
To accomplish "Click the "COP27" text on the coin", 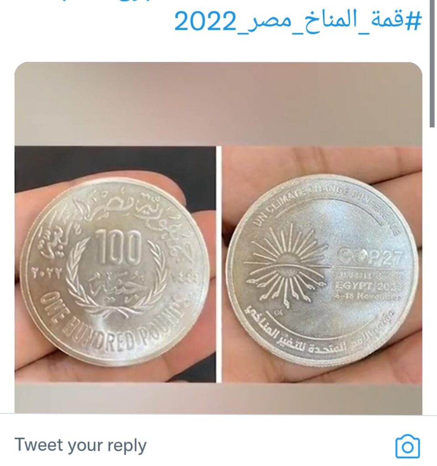I will click(x=369, y=258).
